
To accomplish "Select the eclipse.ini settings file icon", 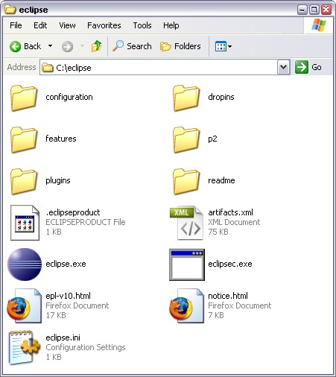I will point(24,348).
